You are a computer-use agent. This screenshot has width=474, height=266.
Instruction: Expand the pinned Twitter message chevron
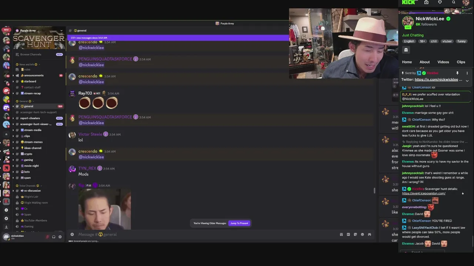pos(467,81)
